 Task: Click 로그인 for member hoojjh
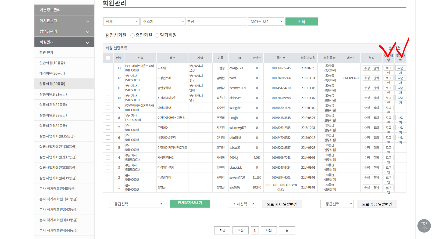tap(388, 118)
